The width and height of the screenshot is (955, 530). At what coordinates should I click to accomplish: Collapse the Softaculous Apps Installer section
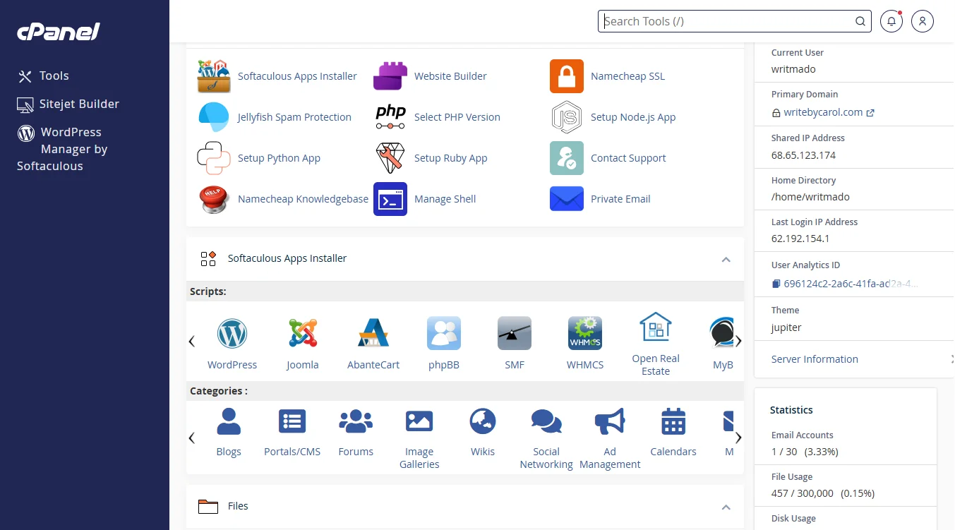coord(726,259)
